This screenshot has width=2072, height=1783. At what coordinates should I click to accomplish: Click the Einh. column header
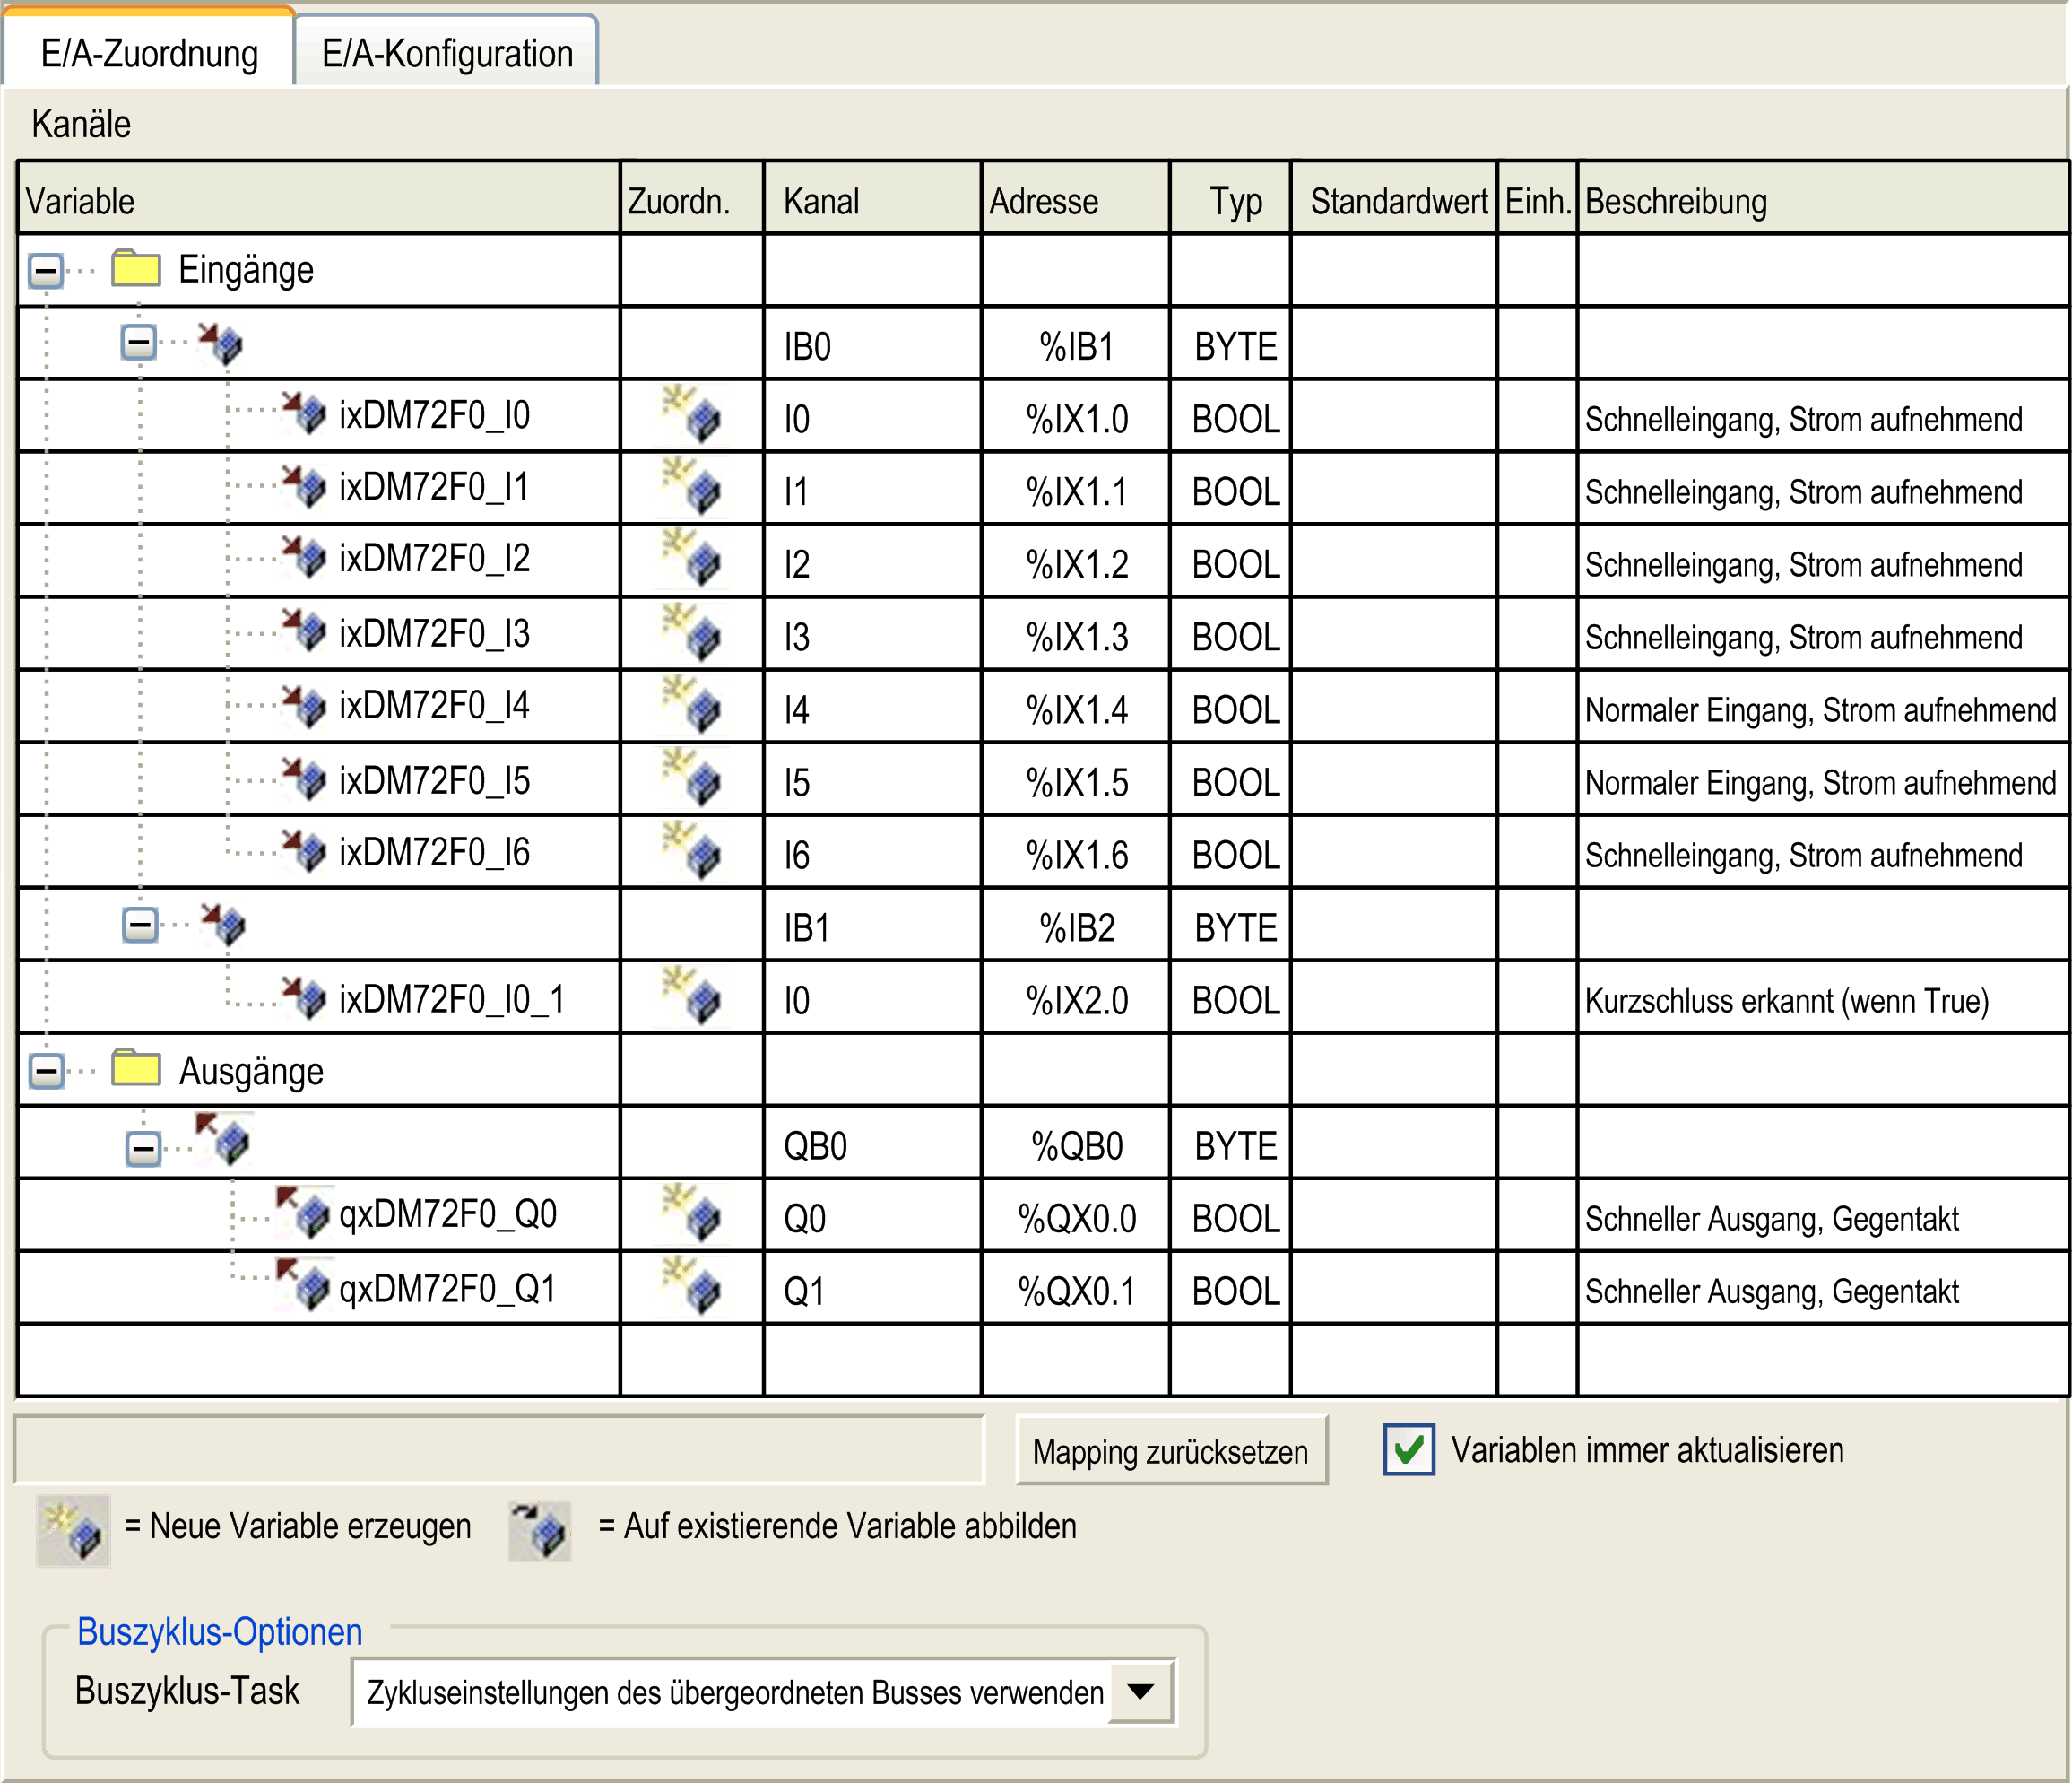tap(1537, 200)
